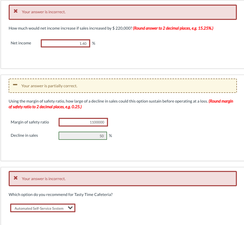Click the 'Using the margin of safety ratio' question text
The height and width of the screenshot is (225, 244).
tap(108, 101)
